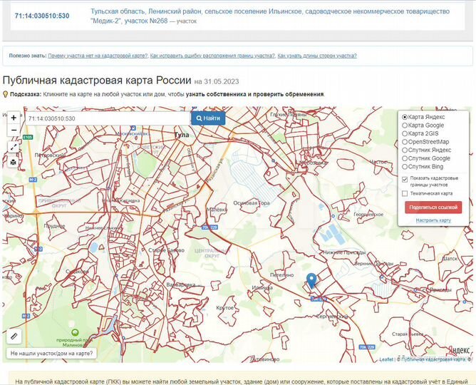The image size is (476, 385).
Task: Click Нижние Присады label on map
Action: pyautogui.click(x=344, y=252)
